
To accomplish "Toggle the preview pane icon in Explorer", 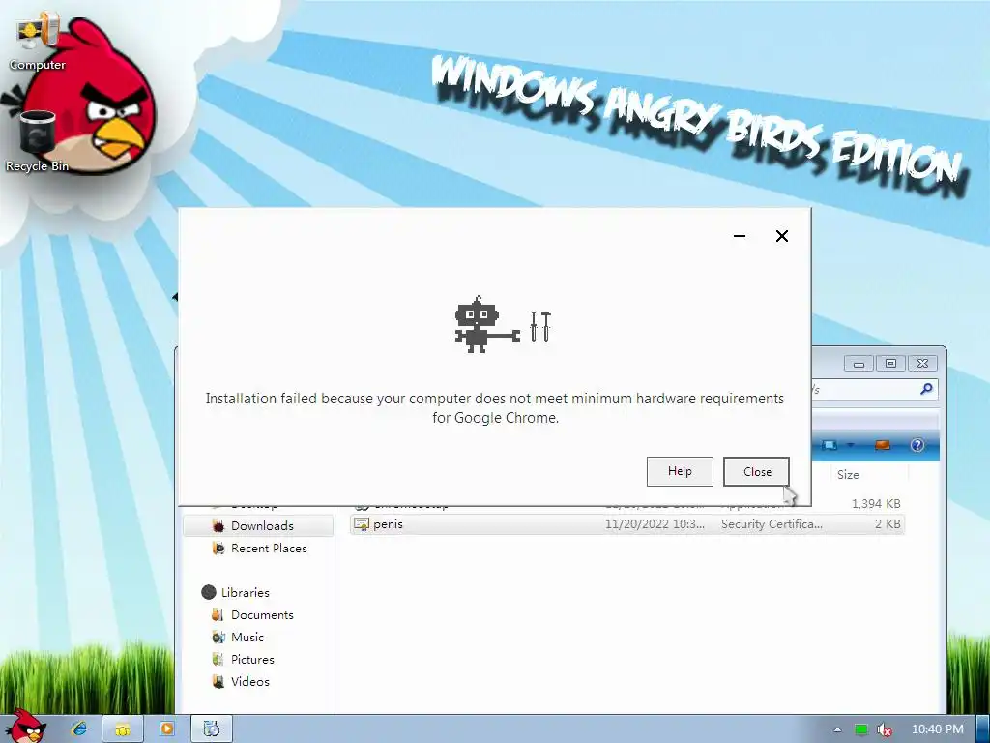I will click(882, 445).
